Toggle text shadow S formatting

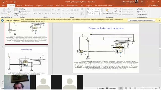coord(43,14)
